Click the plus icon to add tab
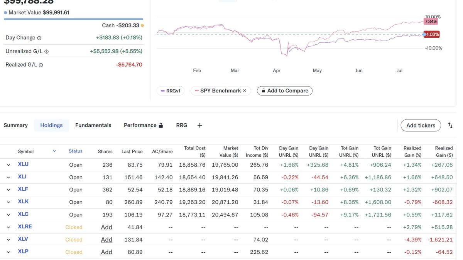This screenshot has width=463, height=260. 199,125
